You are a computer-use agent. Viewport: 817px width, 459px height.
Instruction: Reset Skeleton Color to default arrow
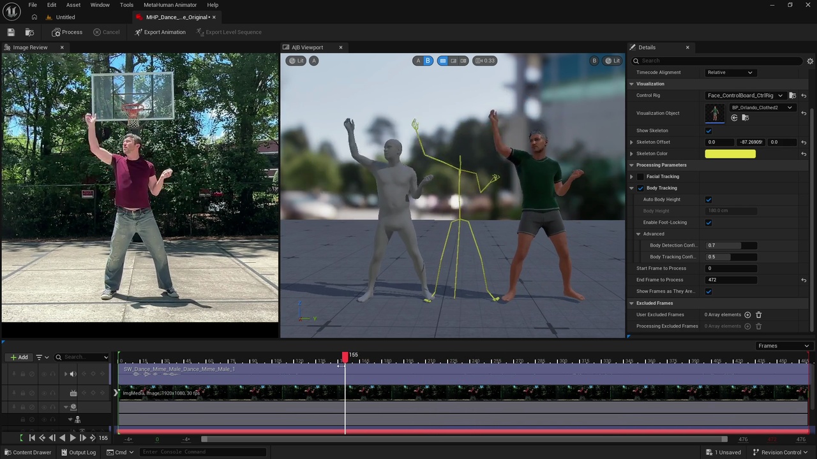click(x=804, y=154)
